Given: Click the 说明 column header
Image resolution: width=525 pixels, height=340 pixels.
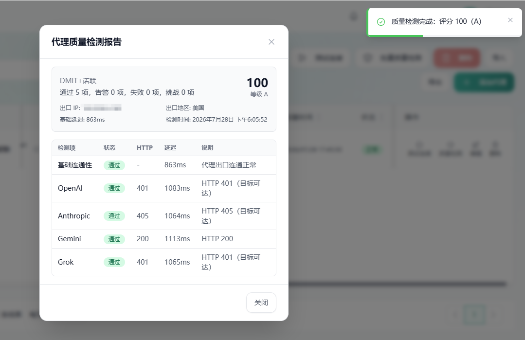Looking at the screenshot, I should [207, 147].
